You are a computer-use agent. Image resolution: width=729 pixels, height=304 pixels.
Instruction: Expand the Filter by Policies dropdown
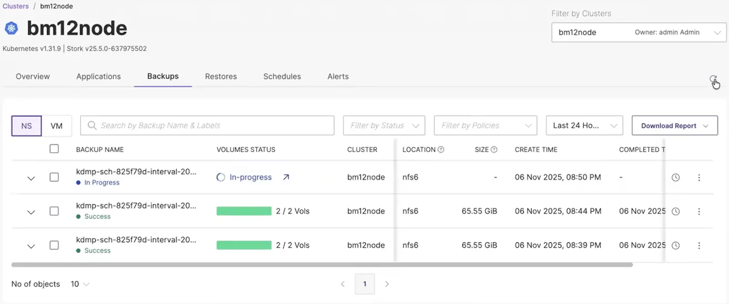[x=485, y=125]
